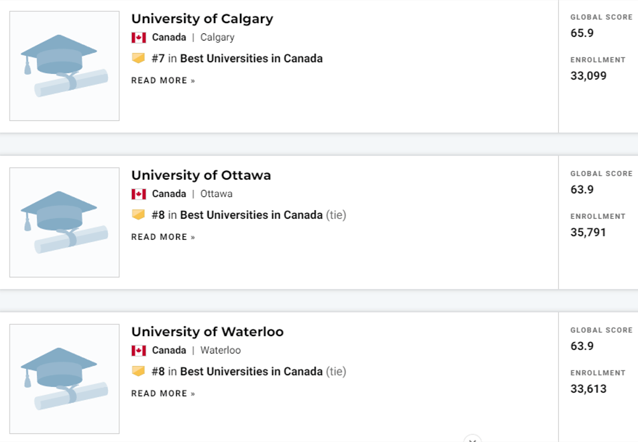Image resolution: width=638 pixels, height=442 pixels.
Task: Open the University of Waterloo title link
Action: (207, 332)
